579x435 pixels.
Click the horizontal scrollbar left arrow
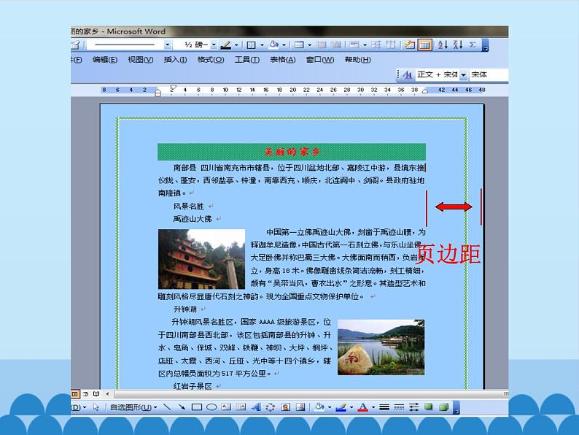coord(107,394)
